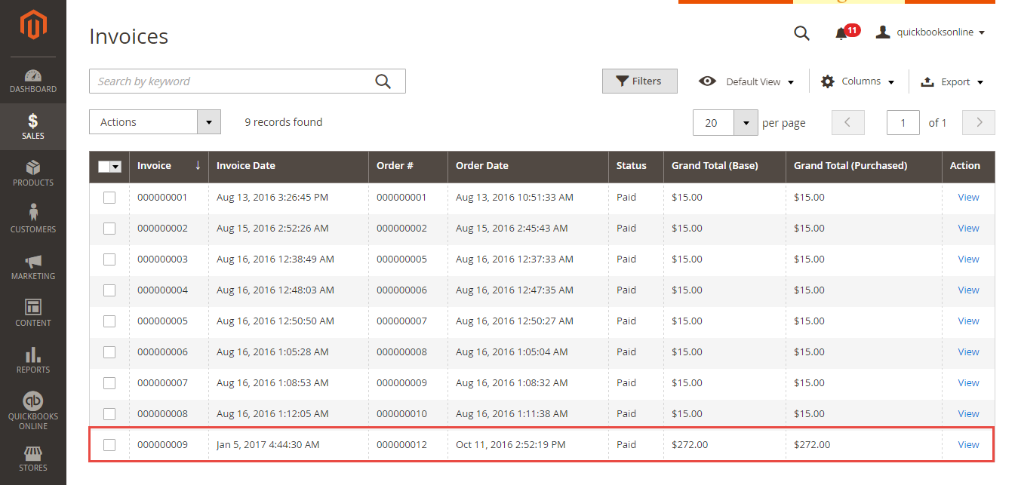Screen dimensions: 1018x485
Task: Check the box for invoice 000000008
Action: 109,414
